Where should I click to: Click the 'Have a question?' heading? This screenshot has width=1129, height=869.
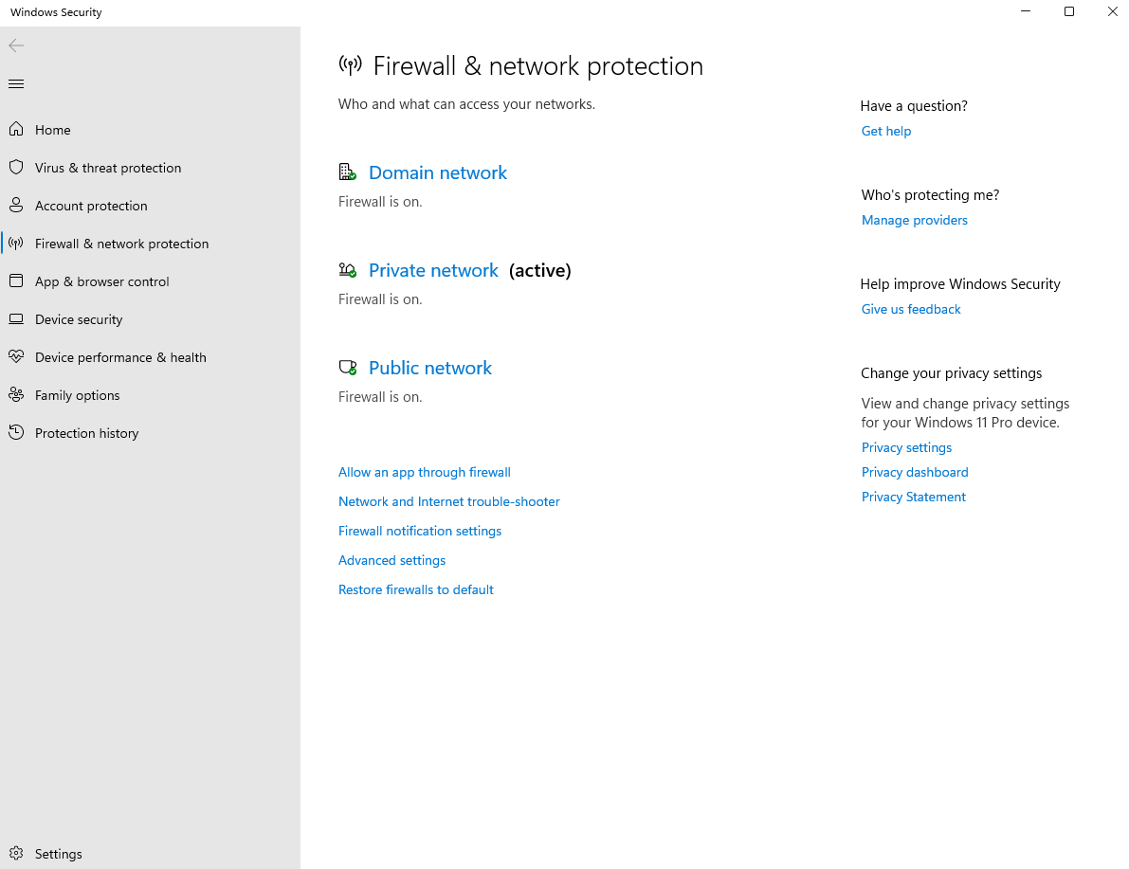pos(914,106)
